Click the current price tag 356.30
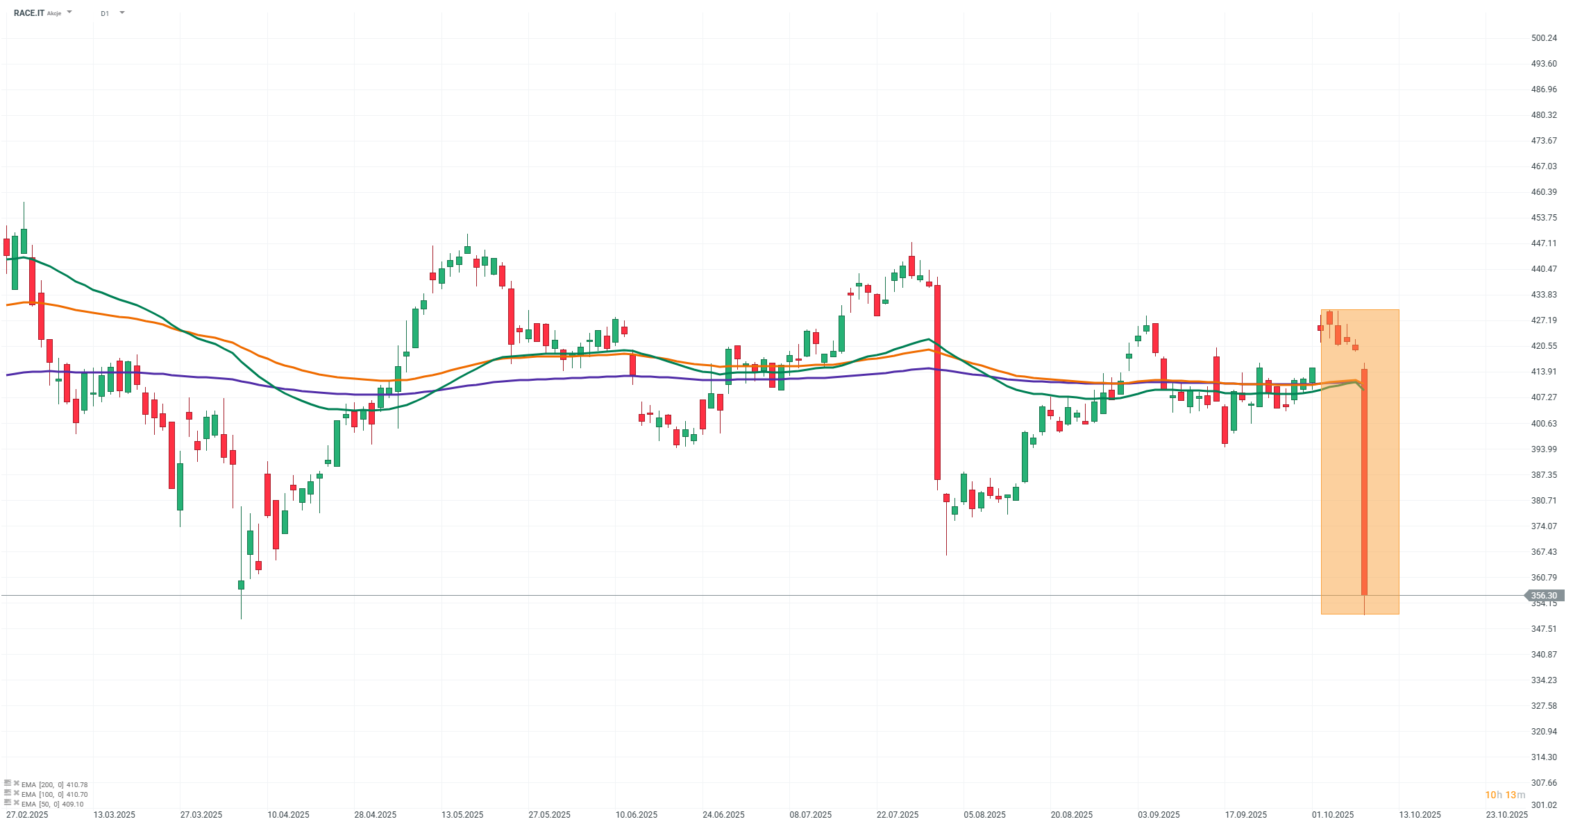 (x=1543, y=596)
